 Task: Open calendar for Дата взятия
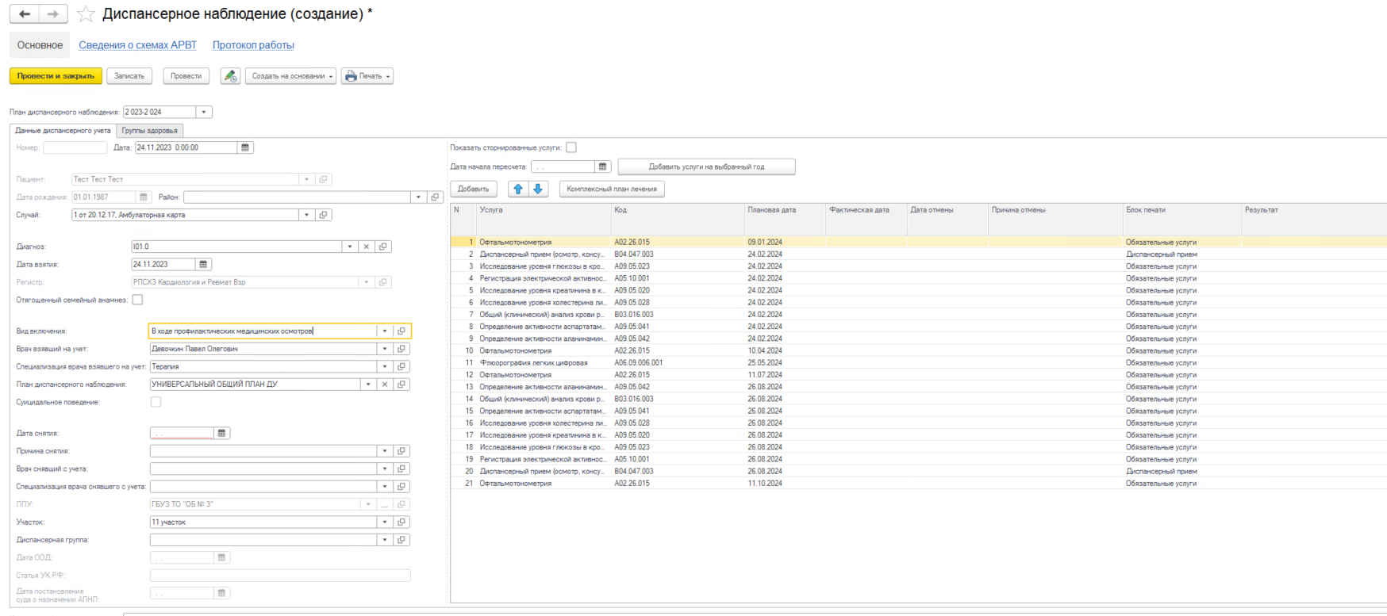click(203, 264)
